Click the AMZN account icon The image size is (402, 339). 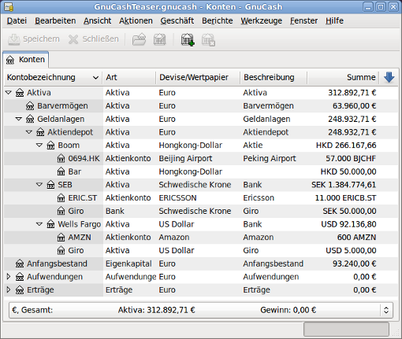(x=61, y=238)
